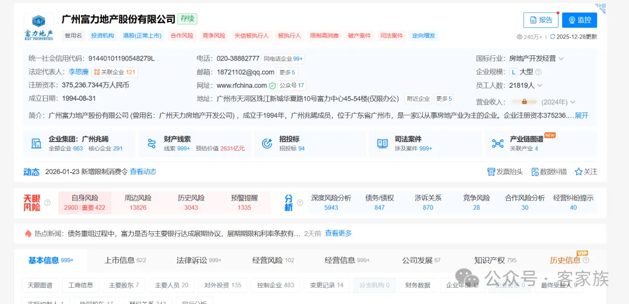The width and height of the screenshot is (629, 304).
Task: Click the 发票抬头 invoice icon
Action: click(491, 172)
